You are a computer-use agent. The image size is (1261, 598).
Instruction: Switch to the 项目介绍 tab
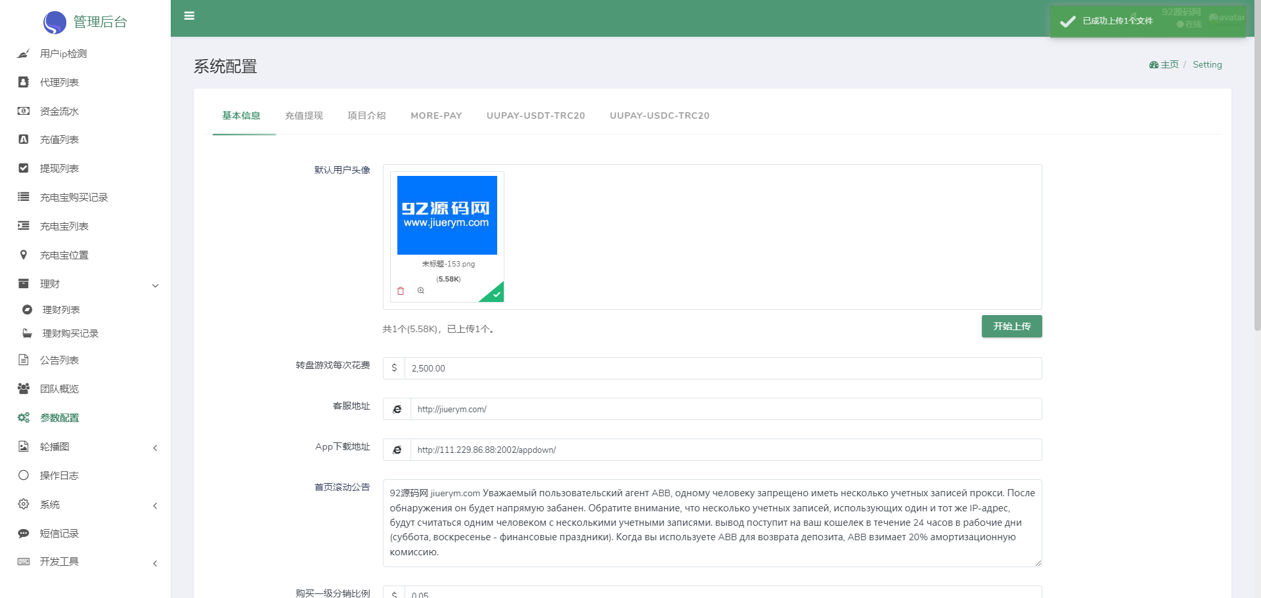point(366,116)
